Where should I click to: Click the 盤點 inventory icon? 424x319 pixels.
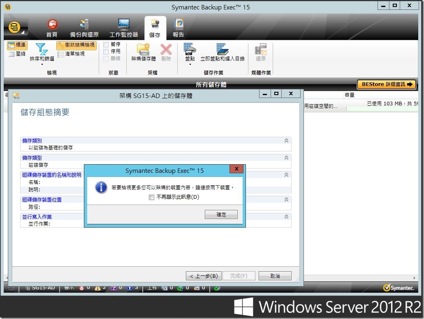[190, 49]
